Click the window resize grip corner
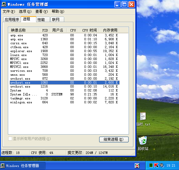 click(133, 154)
